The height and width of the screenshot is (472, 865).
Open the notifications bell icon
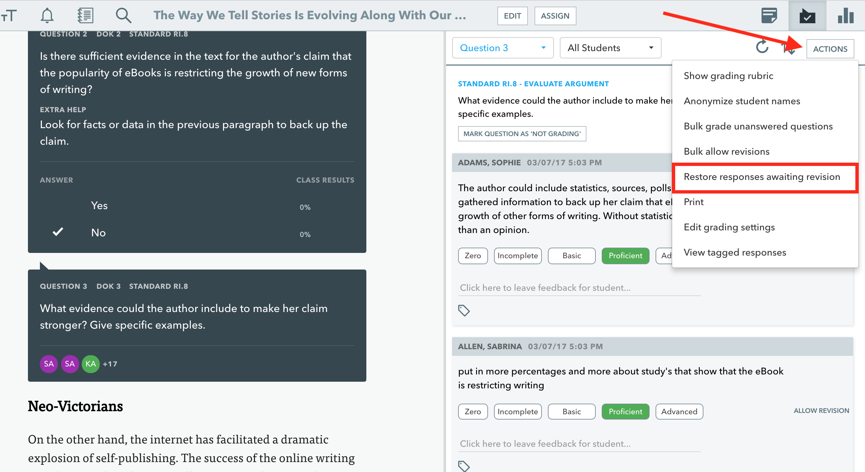click(47, 15)
